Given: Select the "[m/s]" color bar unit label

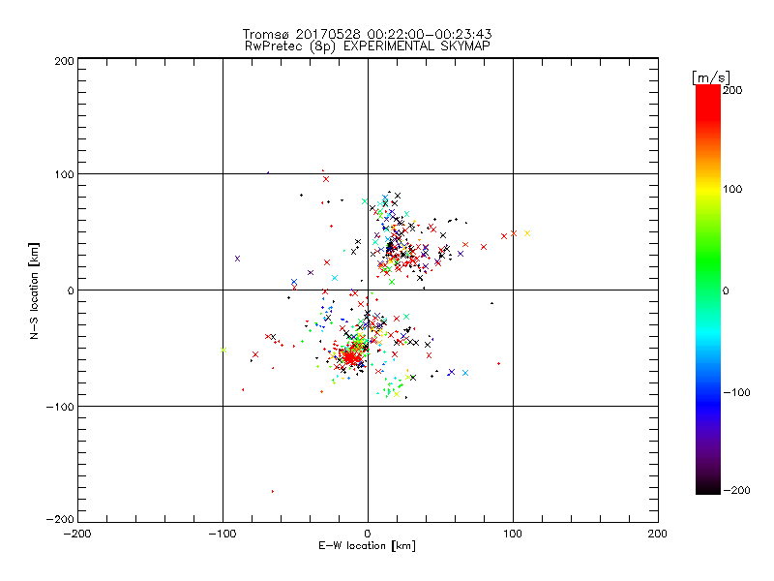Looking at the screenshot, I should [x=711, y=77].
